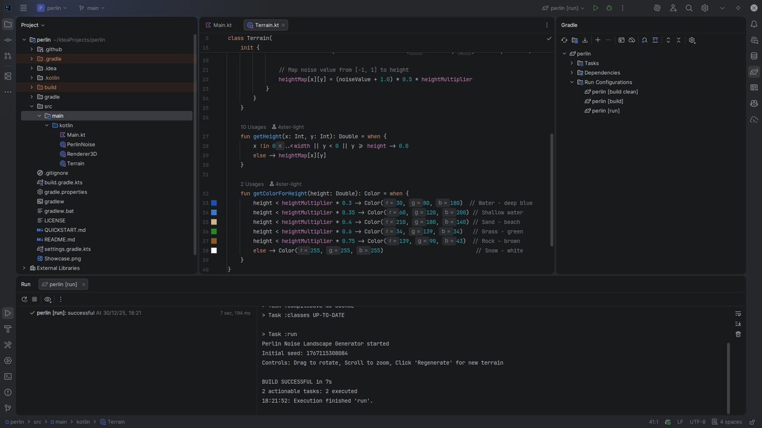Open the perlin project dropdown in the title bar
Image resolution: width=762 pixels, height=428 pixels.
52,8
